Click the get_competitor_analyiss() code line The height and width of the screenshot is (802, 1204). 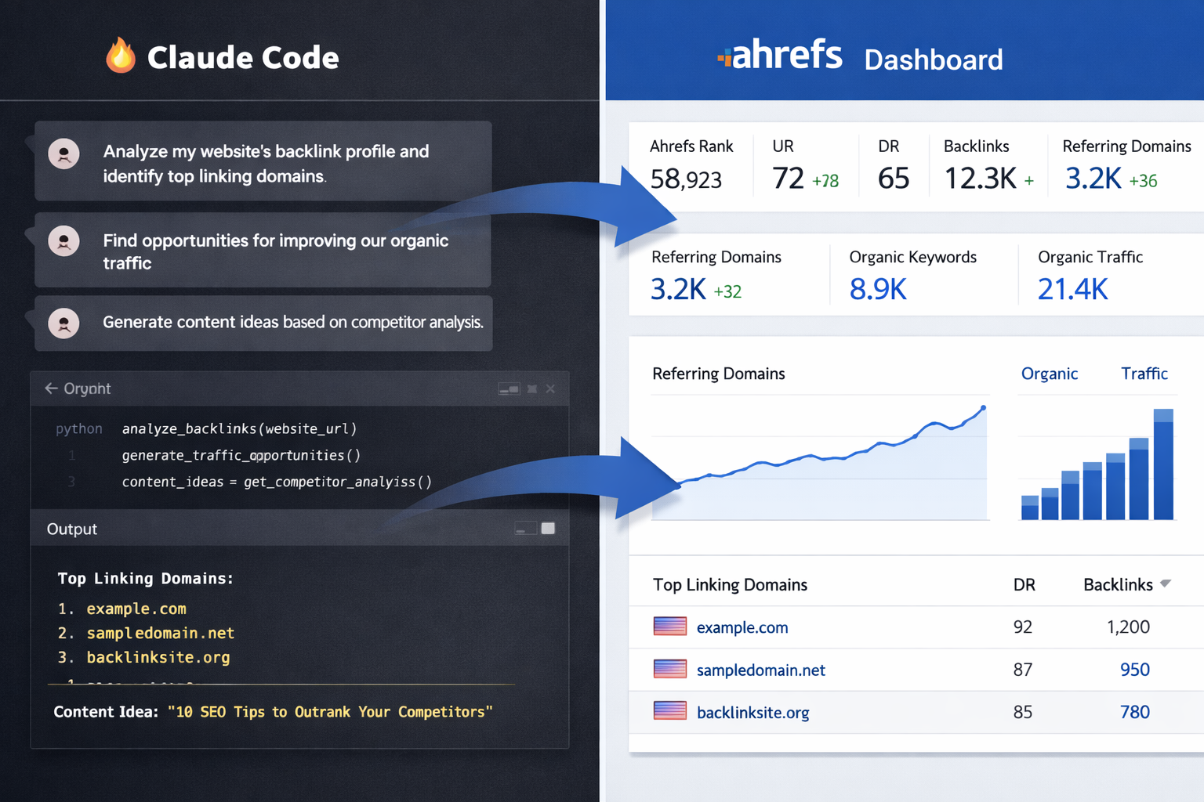[277, 482]
